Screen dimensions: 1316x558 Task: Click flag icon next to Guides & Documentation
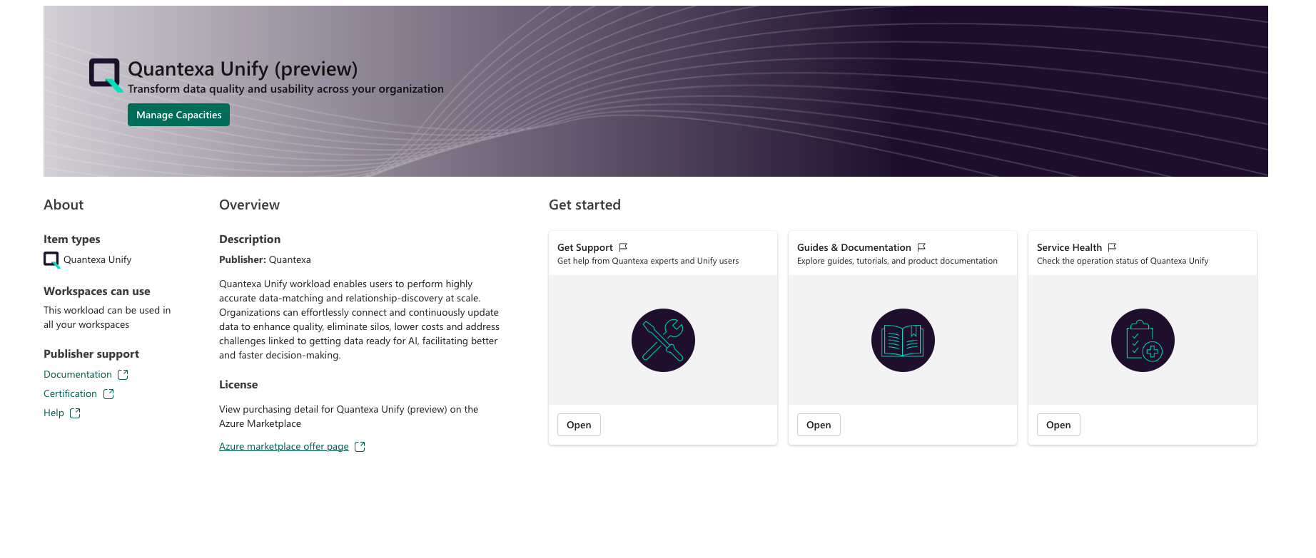tap(921, 247)
